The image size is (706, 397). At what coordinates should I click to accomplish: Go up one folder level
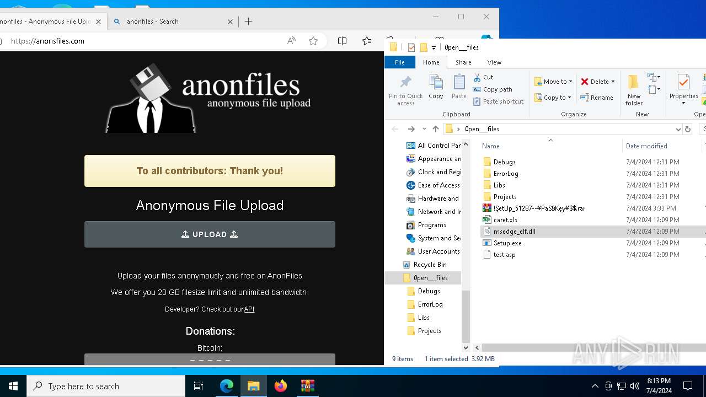tap(436, 129)
